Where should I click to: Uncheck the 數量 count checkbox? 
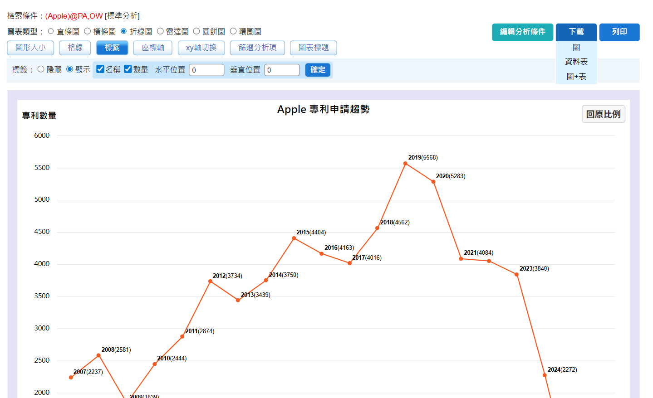tap(128, 69)
